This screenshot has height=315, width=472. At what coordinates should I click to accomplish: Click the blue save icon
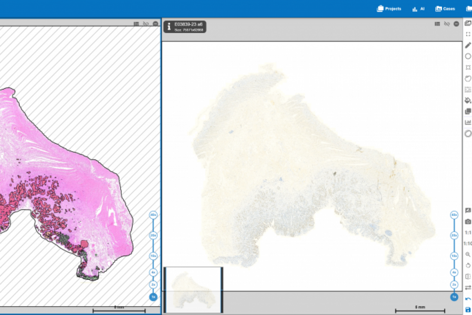[468, 310]
